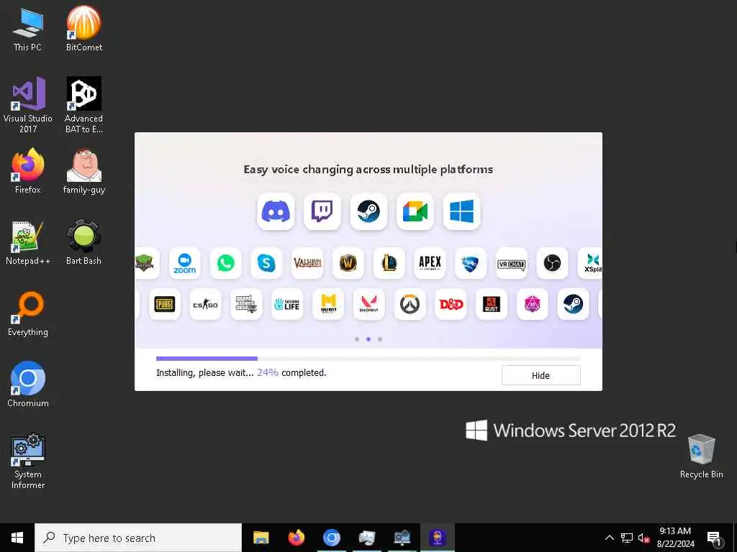Open the Windows Start menu
Image resolution: width=737 pixels, height=552 pixels.
(17, 538)
